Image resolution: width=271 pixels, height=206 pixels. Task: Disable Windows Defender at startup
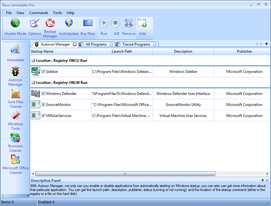pyautogui.click(x=43, y=93)
